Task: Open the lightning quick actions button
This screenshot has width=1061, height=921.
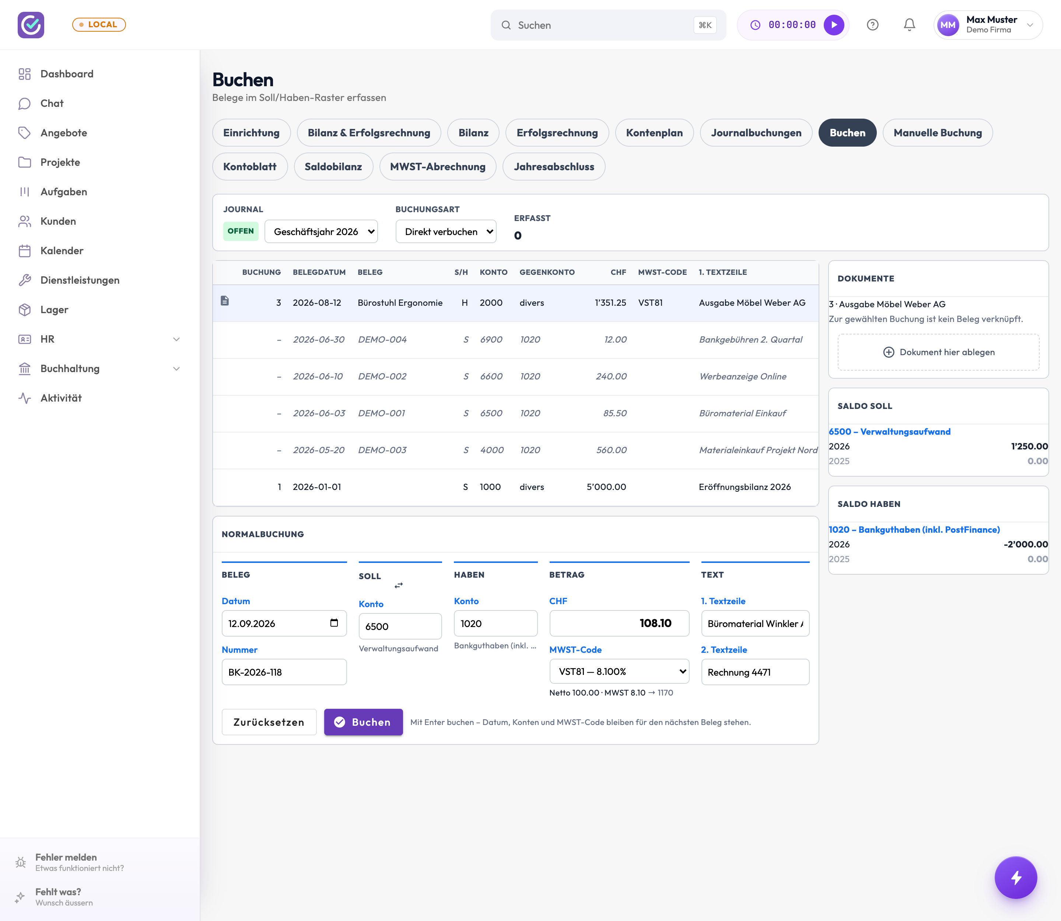Action: point(1015,877)
